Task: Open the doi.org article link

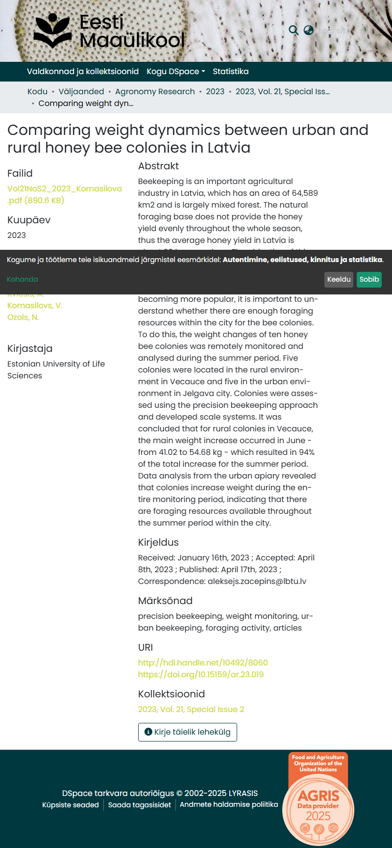Action: click(201, 674)
